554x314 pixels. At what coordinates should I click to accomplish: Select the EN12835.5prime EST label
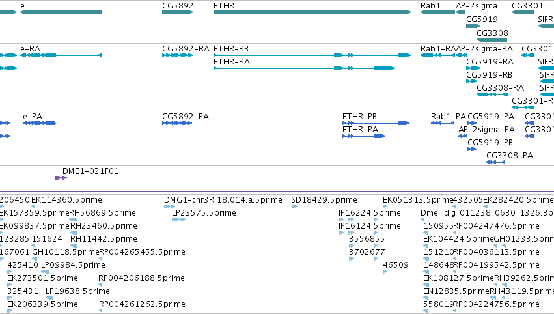456,291
